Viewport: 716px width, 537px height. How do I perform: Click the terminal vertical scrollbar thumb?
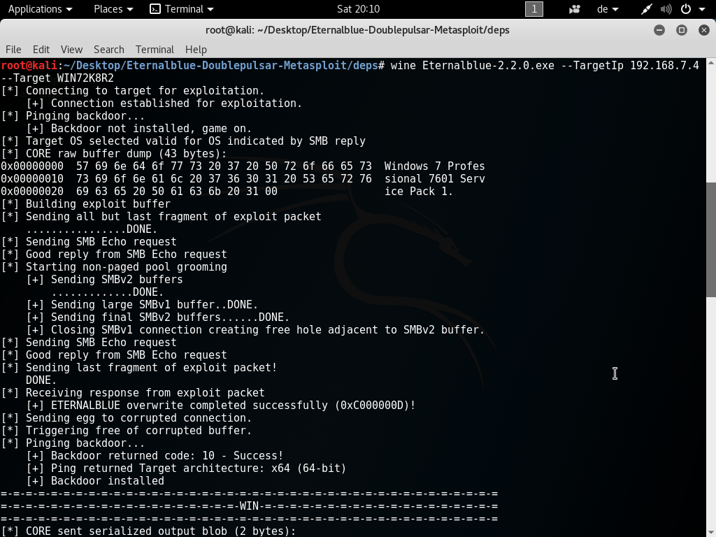pyautogui.click(x=710, y=240)
